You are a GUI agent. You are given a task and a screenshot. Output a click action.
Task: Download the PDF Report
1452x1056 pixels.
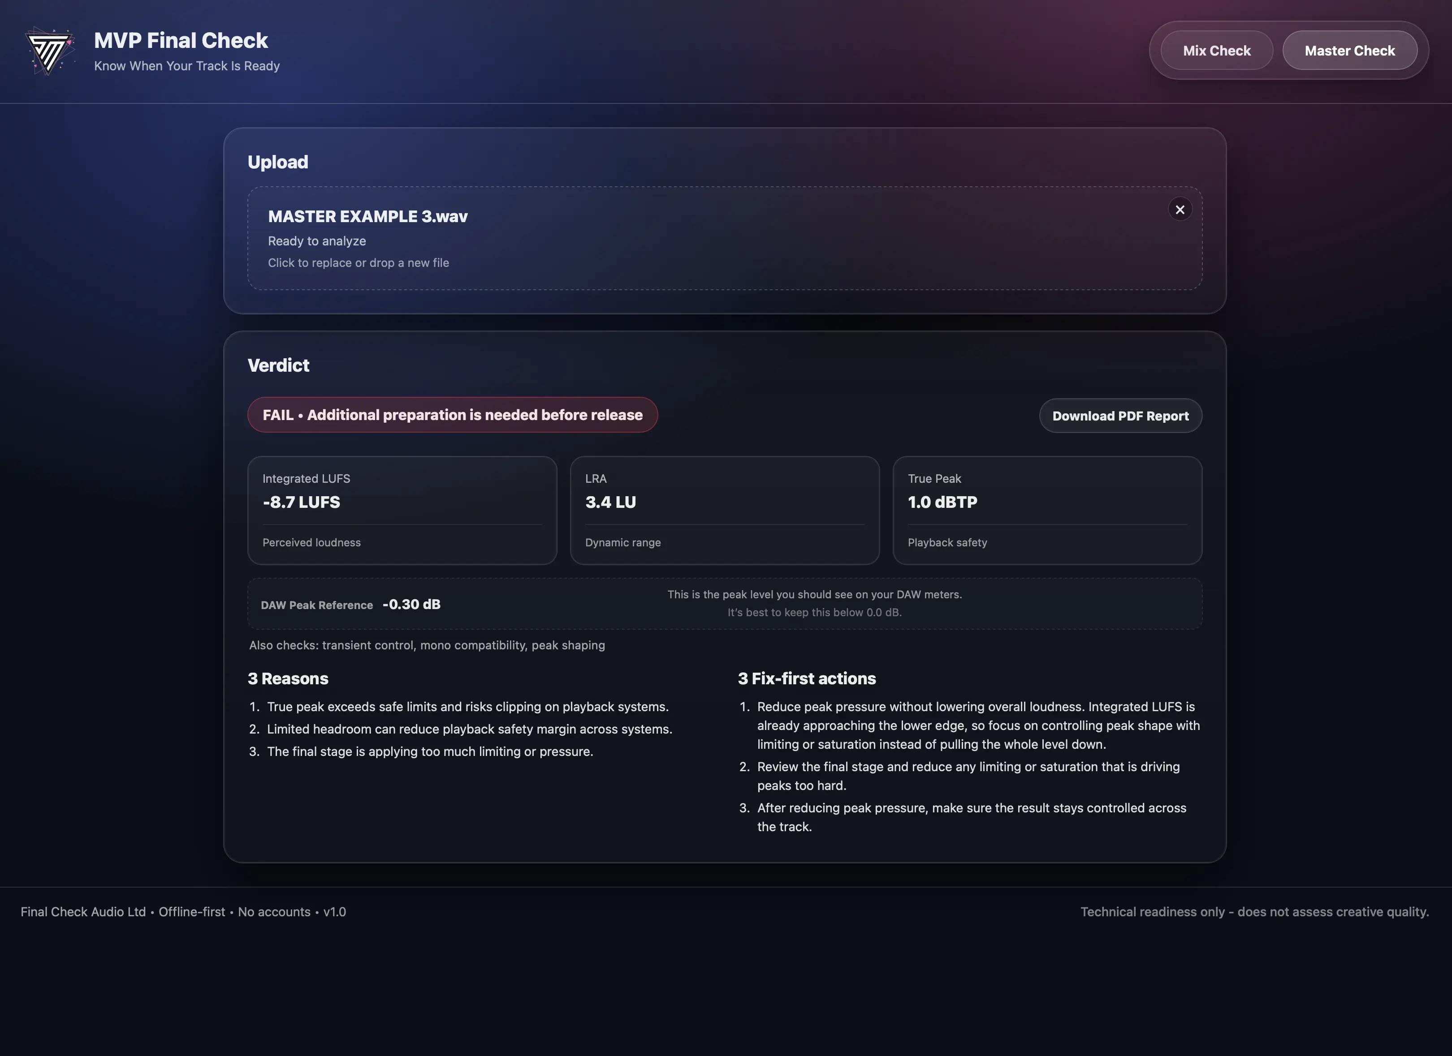pyautogui.click(x=1120, y=416)
